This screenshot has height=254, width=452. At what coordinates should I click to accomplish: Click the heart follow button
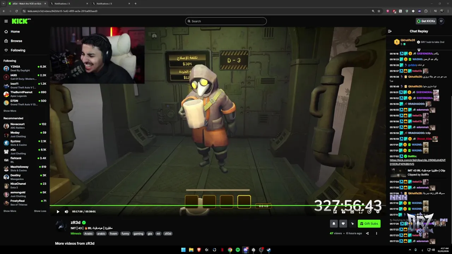tap(343, 224)
